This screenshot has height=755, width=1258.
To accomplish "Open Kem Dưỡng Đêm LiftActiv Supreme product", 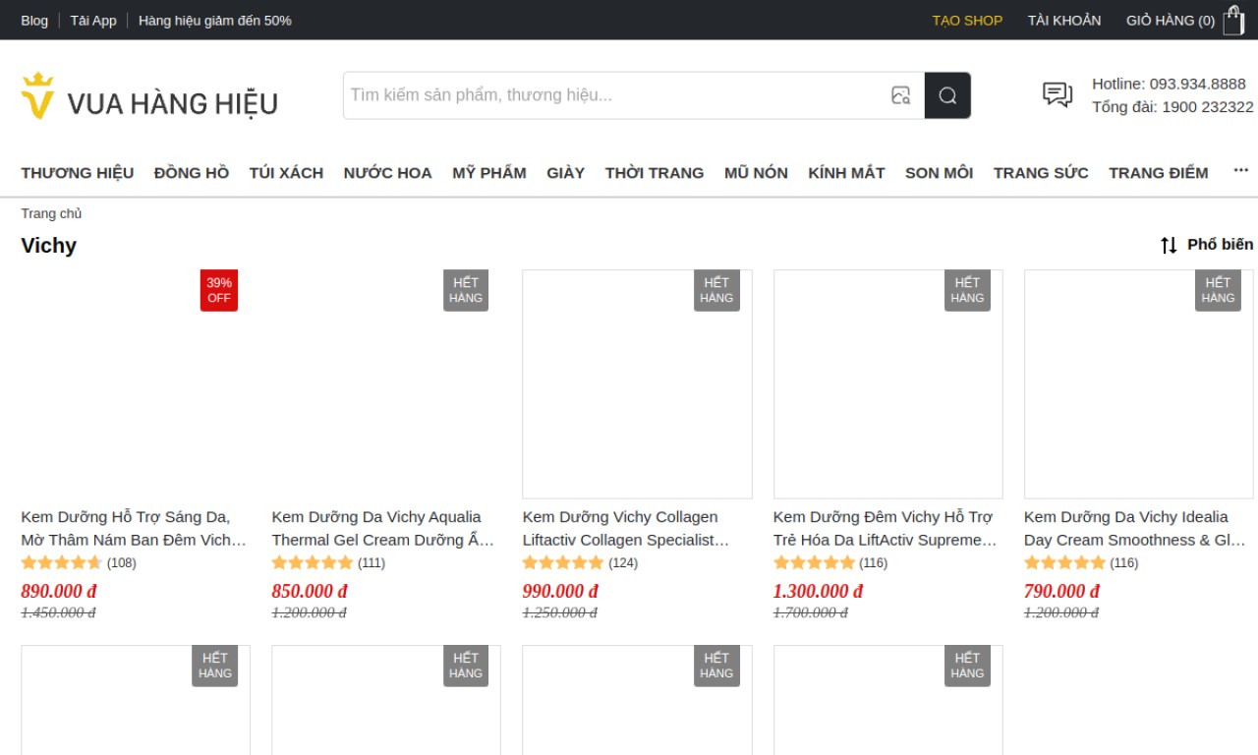I will click(x=886, y=528).
